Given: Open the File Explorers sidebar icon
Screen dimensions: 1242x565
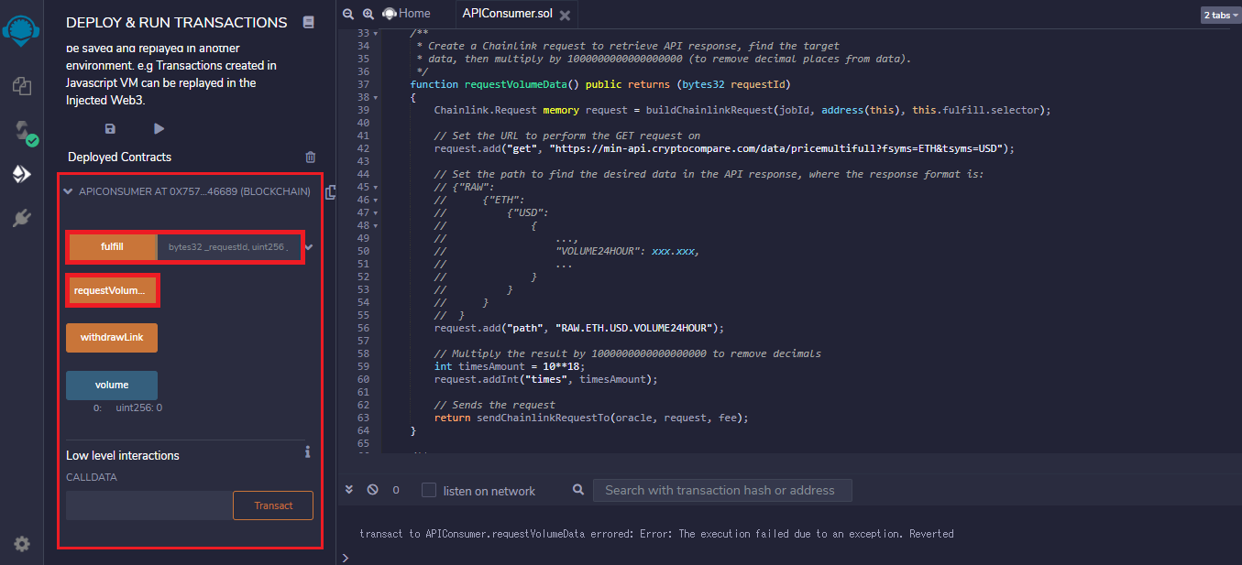Looking at the screenshot, I should [x=22, y=86].
